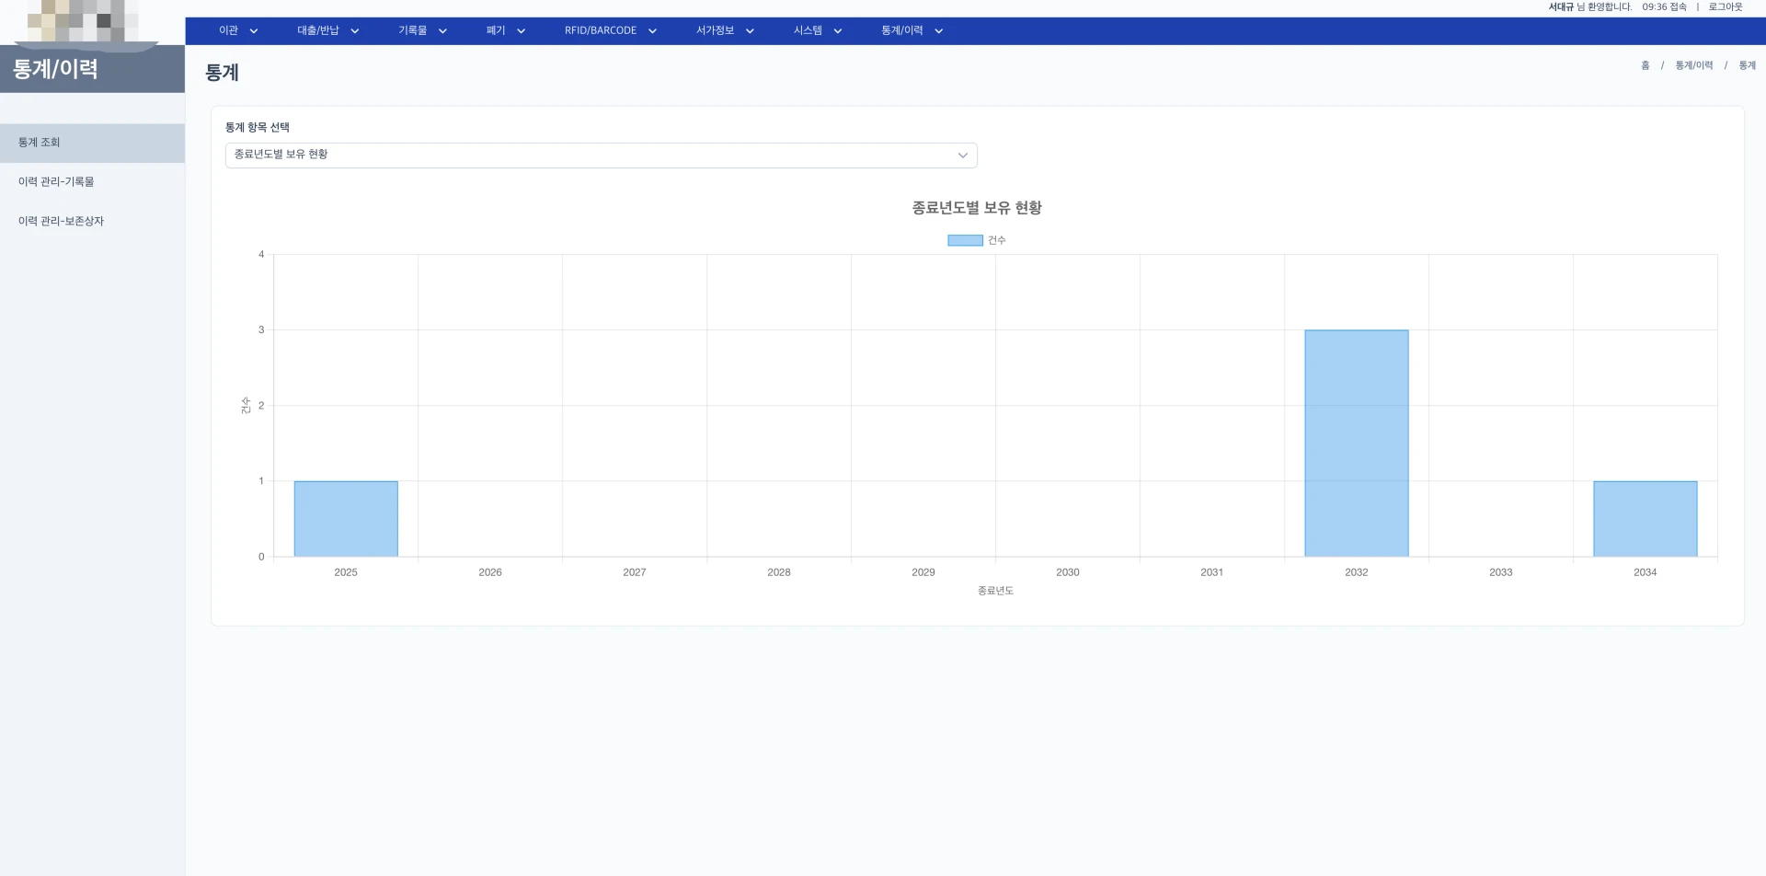Open the 통계 항목 선택 dropdown
This screenshot has width=1766, height=876.
coord(601,155)
